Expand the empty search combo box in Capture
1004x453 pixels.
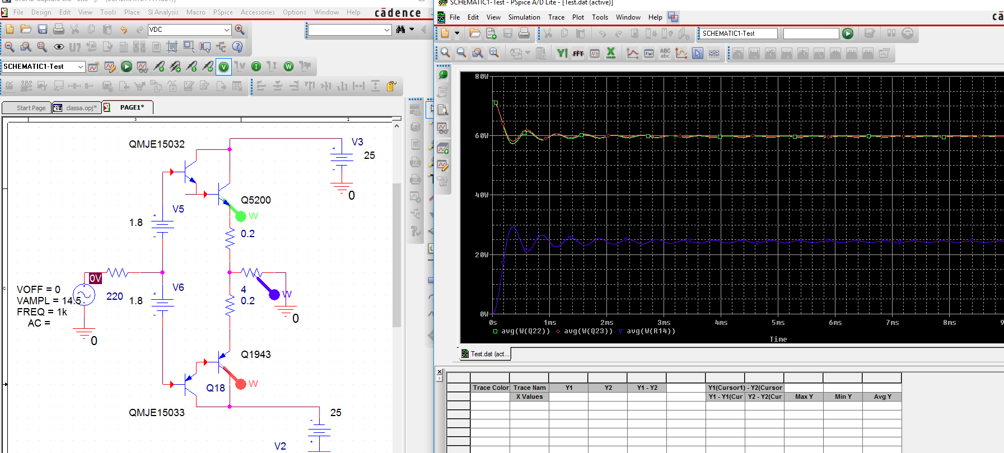point(386,30)
